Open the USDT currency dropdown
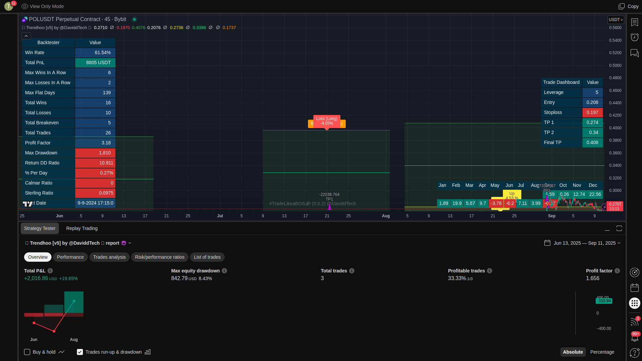The width and height of the screenshot is (642, 361). pyautogui.click(x=616, y=20)
